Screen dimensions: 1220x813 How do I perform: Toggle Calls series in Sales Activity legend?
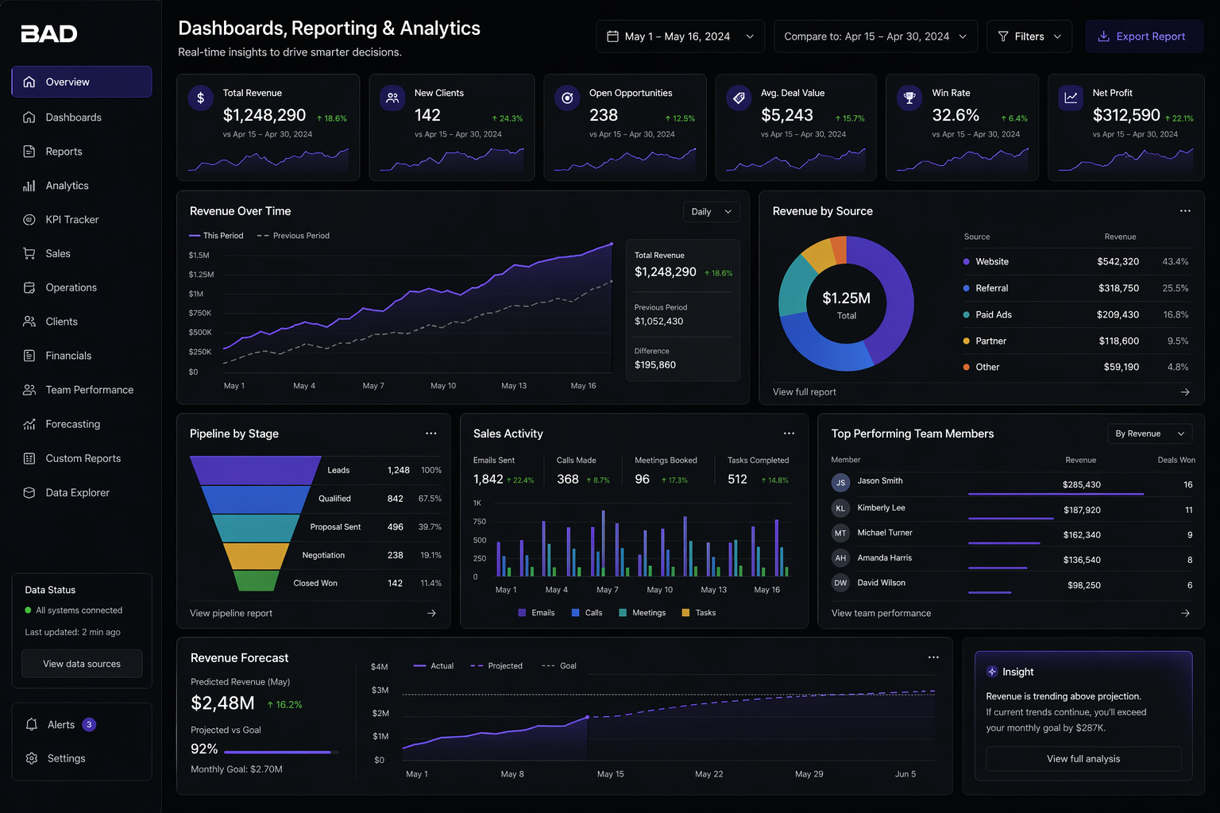(x=587, y=613)
